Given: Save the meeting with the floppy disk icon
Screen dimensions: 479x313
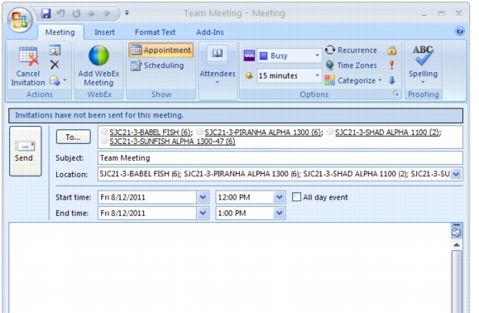Looking at the screenshot, I should click(46, 13).
